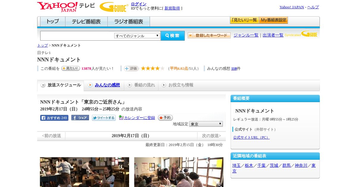Click the Yahoo! JAPAN テレビ logo
Viewport: 357px width, 187px height.
[66, 7]
